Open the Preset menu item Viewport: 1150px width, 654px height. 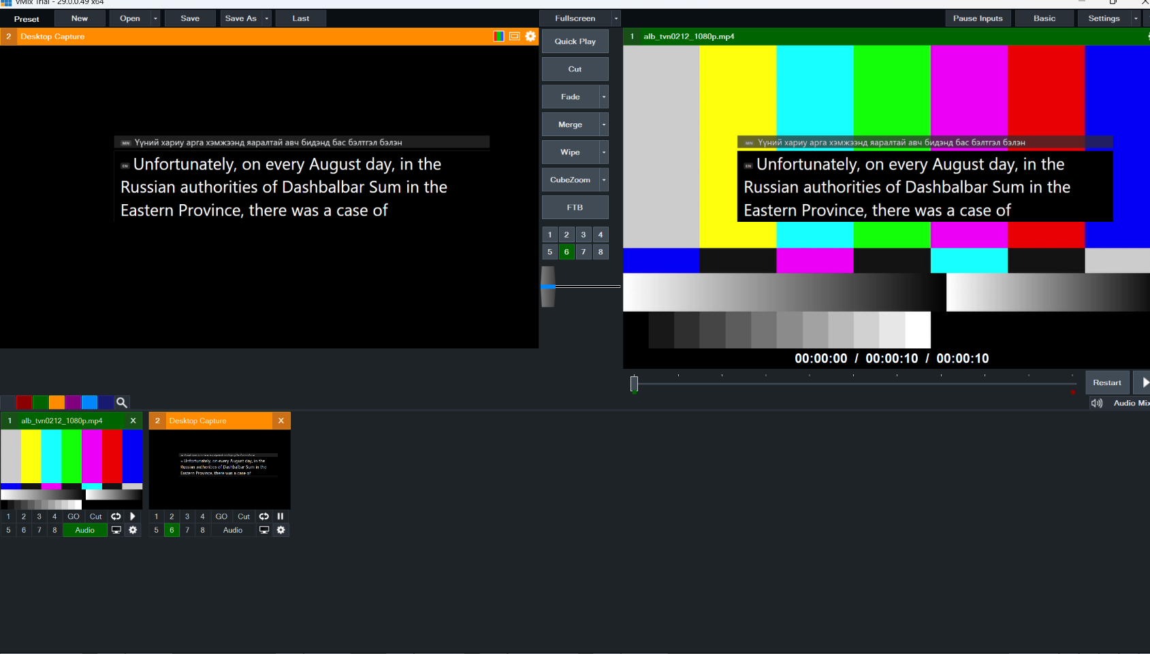click(x=27, y=19)
